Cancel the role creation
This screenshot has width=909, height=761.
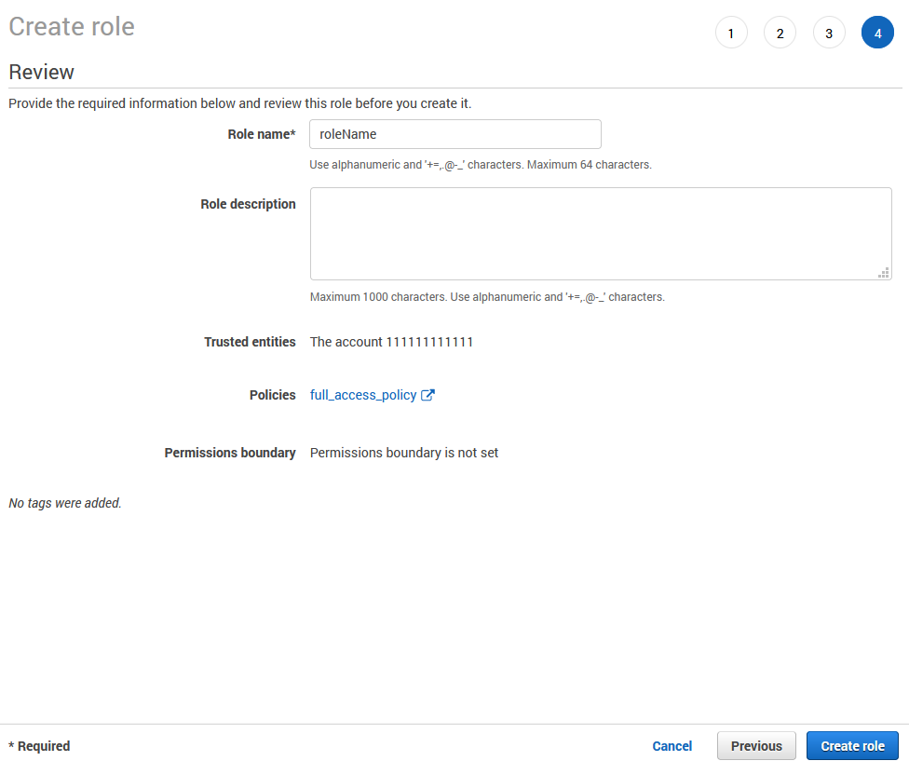672,746
